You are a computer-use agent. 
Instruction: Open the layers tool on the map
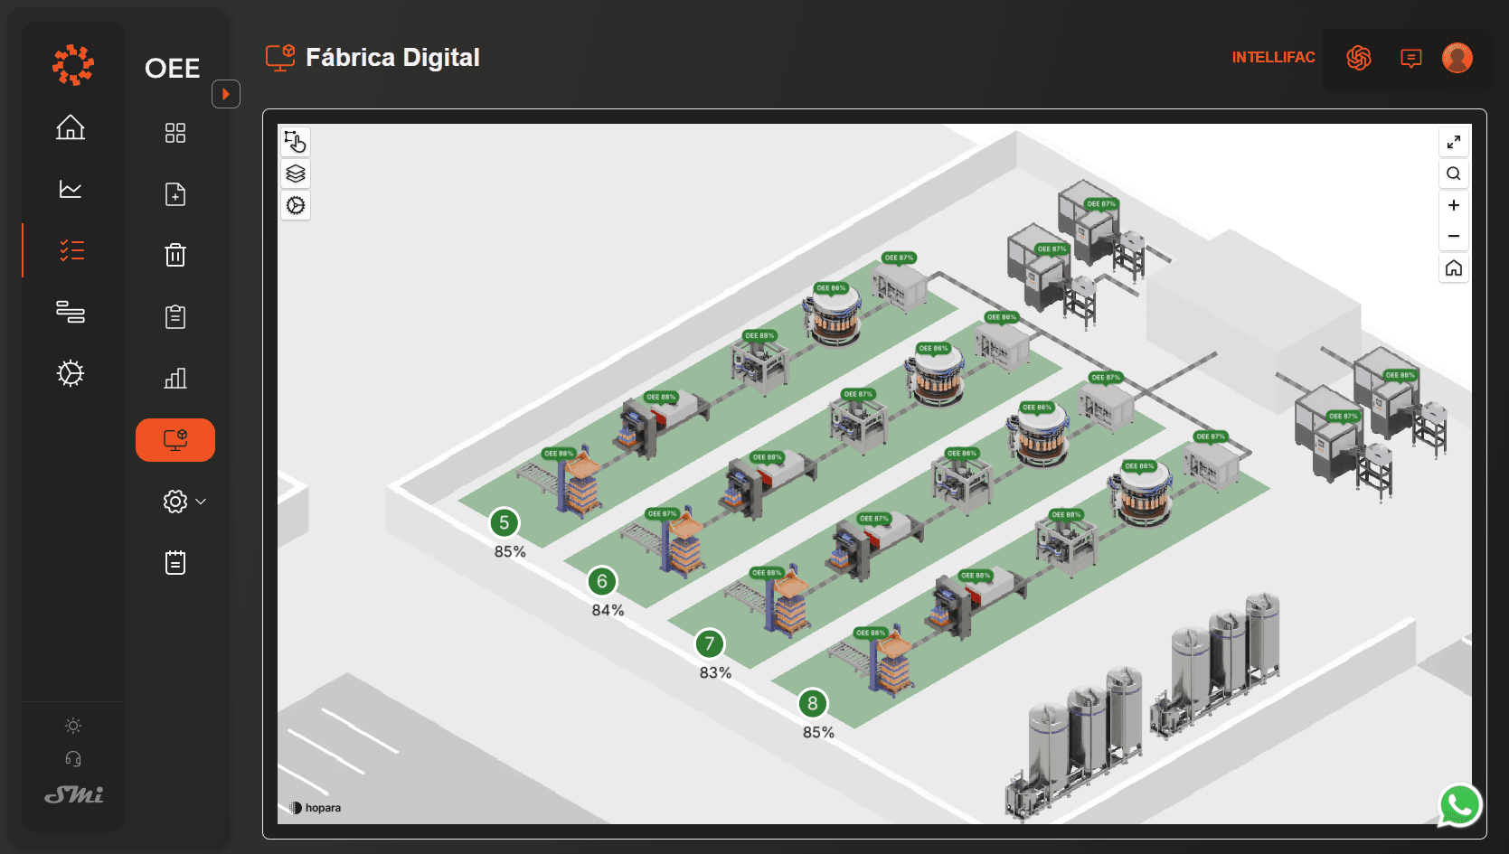click(296, 174)
